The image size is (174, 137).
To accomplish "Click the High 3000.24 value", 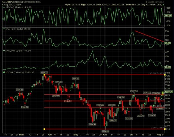I will point(88,5).
